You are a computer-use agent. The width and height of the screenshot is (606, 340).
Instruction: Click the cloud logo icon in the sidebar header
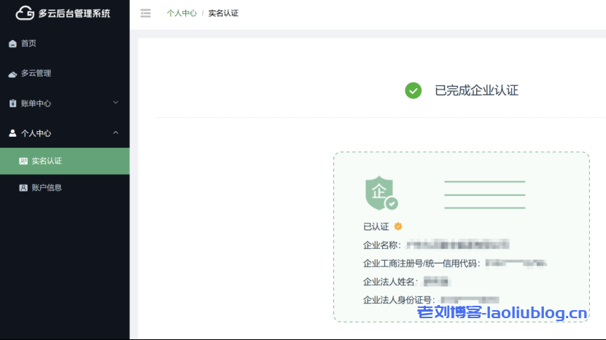25,12
